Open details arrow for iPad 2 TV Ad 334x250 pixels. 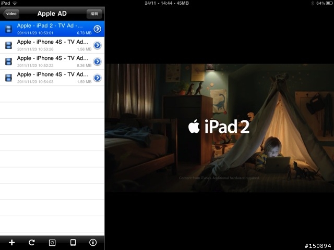[98, 29]
